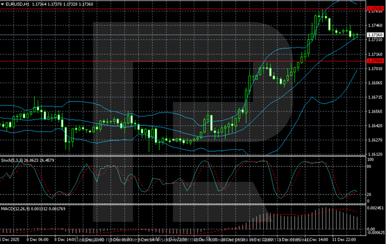Click the white 1.17360 current price tag
Image resolution: width=386 pixels, height=244 pixels.
pyautogui.click(x=376, y=34)
